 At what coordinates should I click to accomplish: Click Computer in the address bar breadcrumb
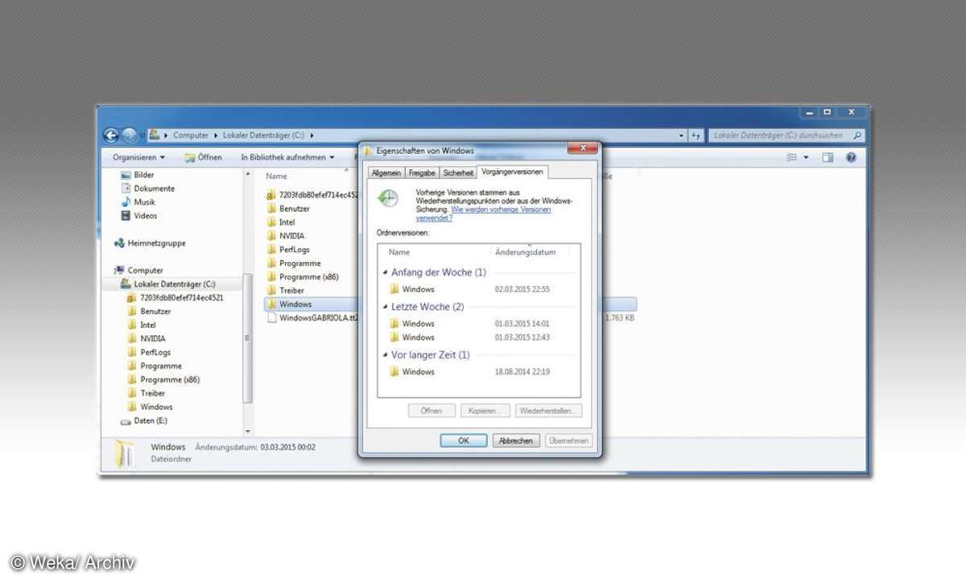(191, 135)
